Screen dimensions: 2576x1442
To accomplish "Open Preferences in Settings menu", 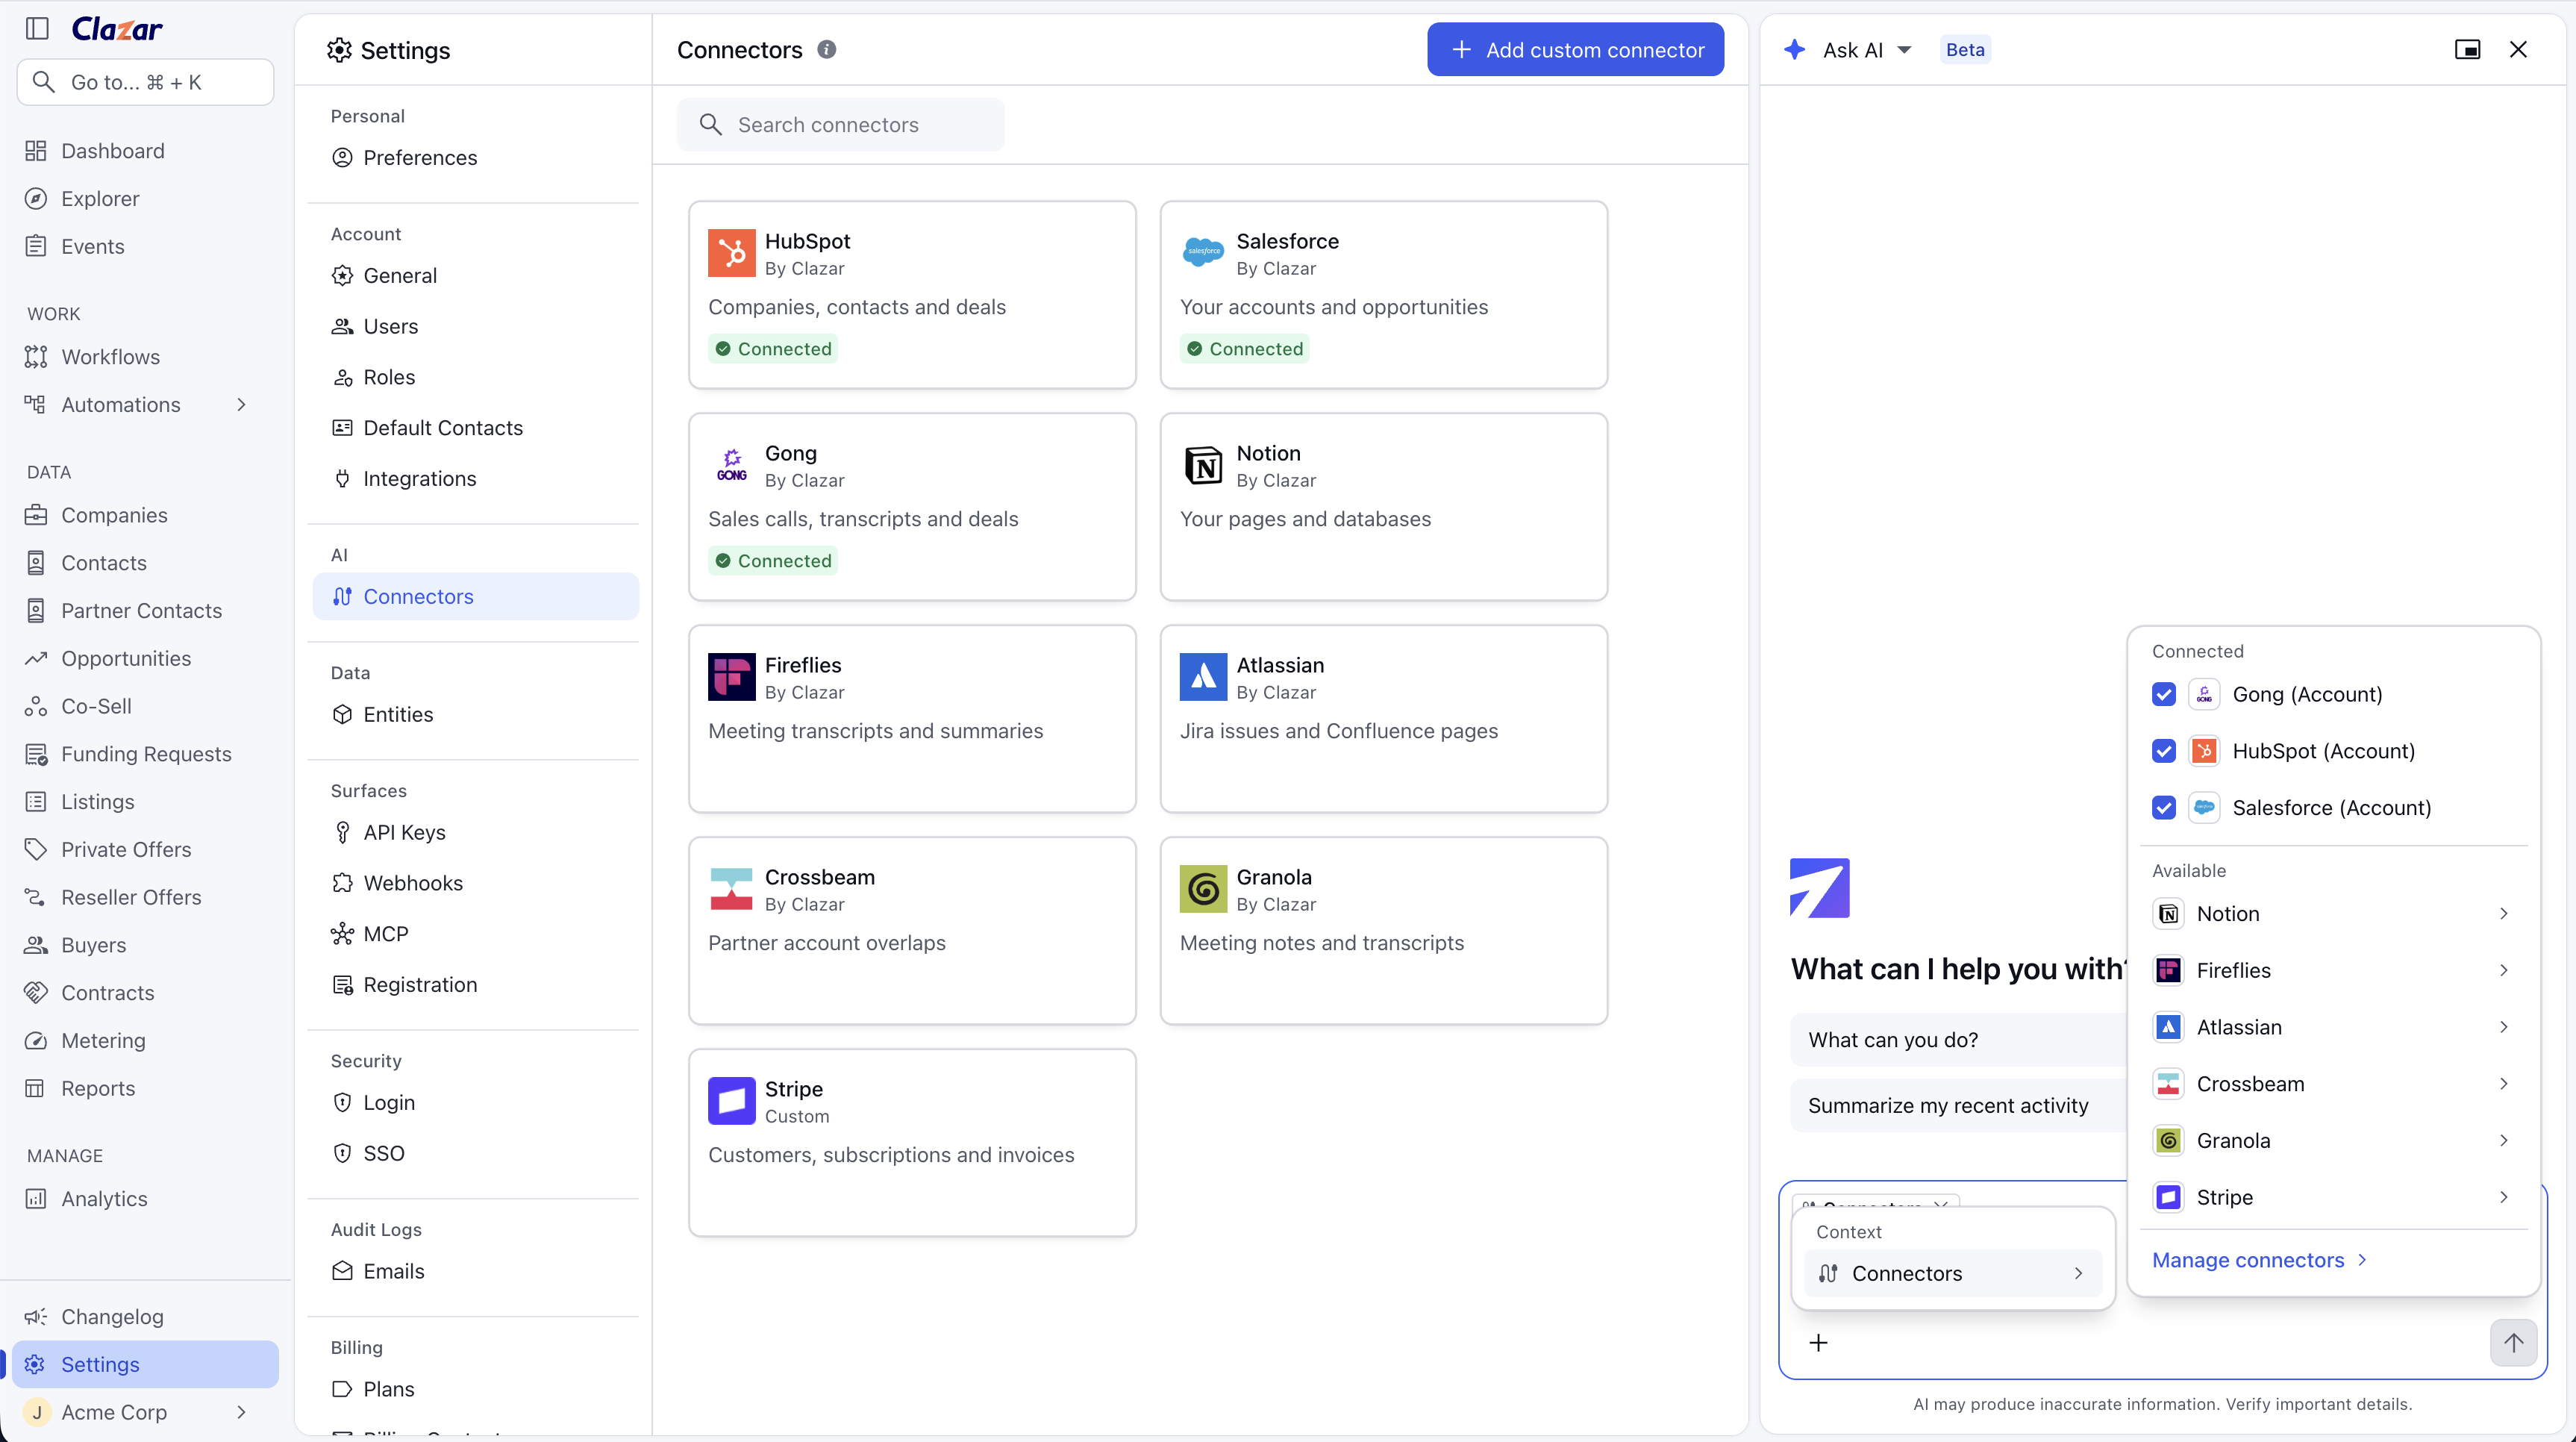I will (x=475, y=158).
